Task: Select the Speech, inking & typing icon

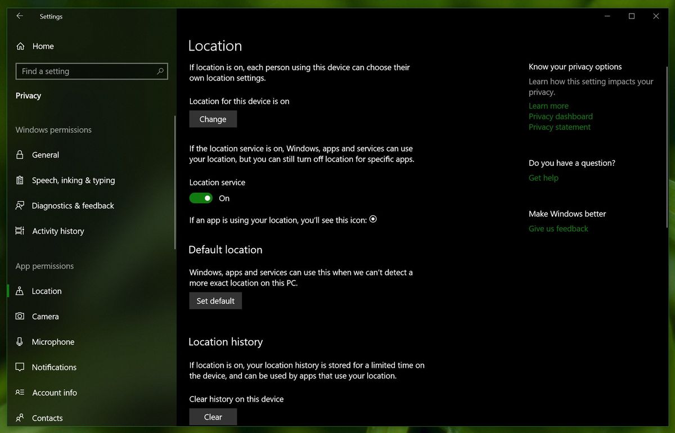Action: coord(20,180)
